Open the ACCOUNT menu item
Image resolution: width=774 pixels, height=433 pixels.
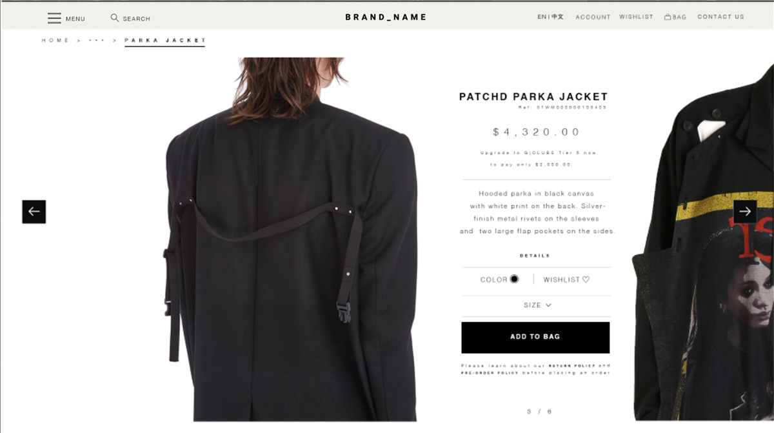[x=593, y=17]
